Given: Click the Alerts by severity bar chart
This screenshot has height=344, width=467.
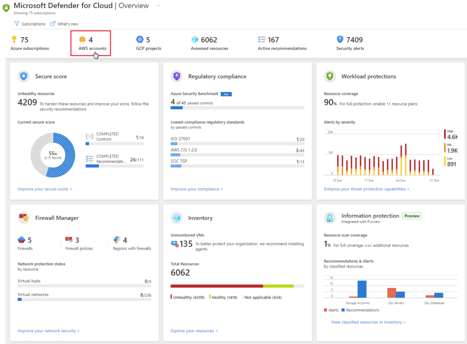Looking at the screenshot, I should (x=382, y=155).
